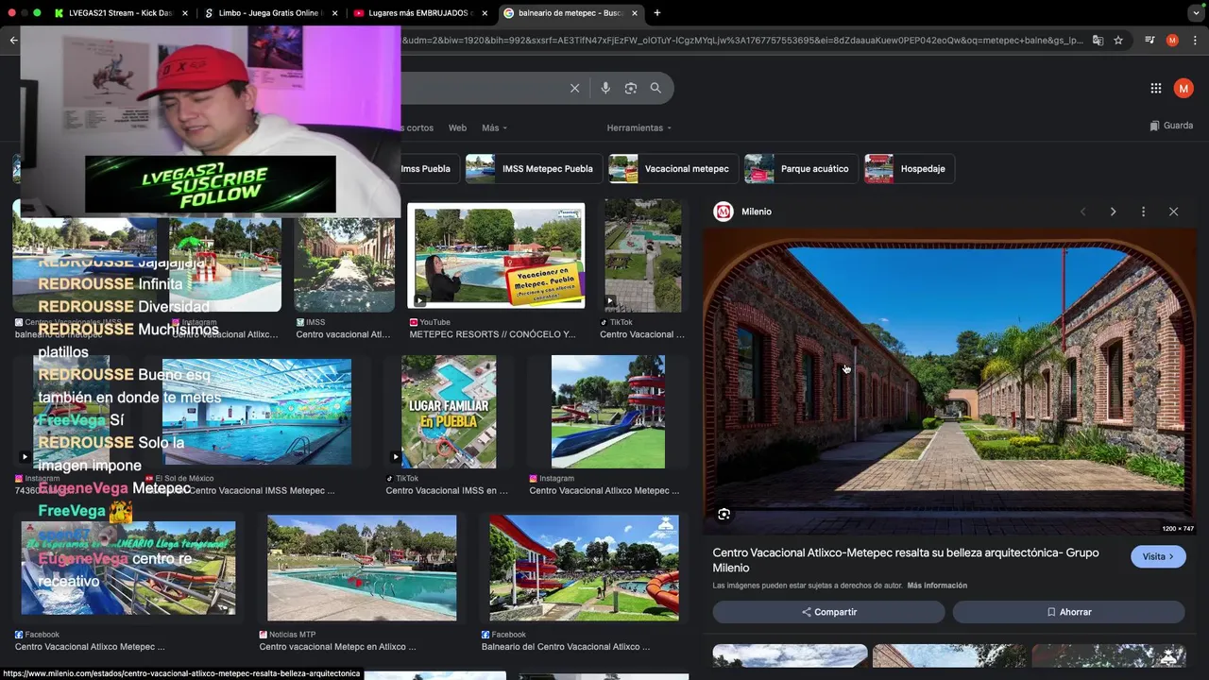This screenshot has width=1209, height=680.
Task: Close the image preview panel
Action: click(x=1173, y=212)
